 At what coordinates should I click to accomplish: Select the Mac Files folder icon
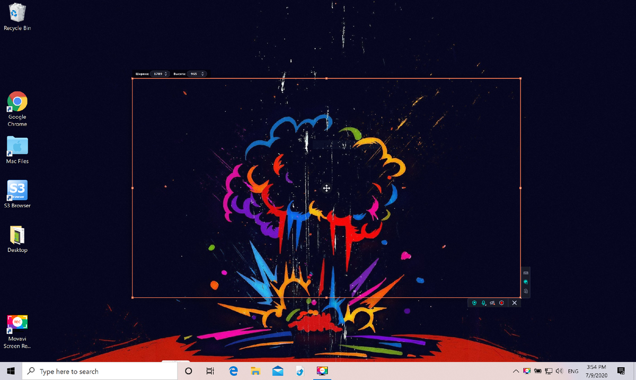[x=17, y=150]
